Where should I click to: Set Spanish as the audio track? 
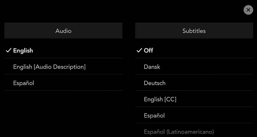pos(63,83)
